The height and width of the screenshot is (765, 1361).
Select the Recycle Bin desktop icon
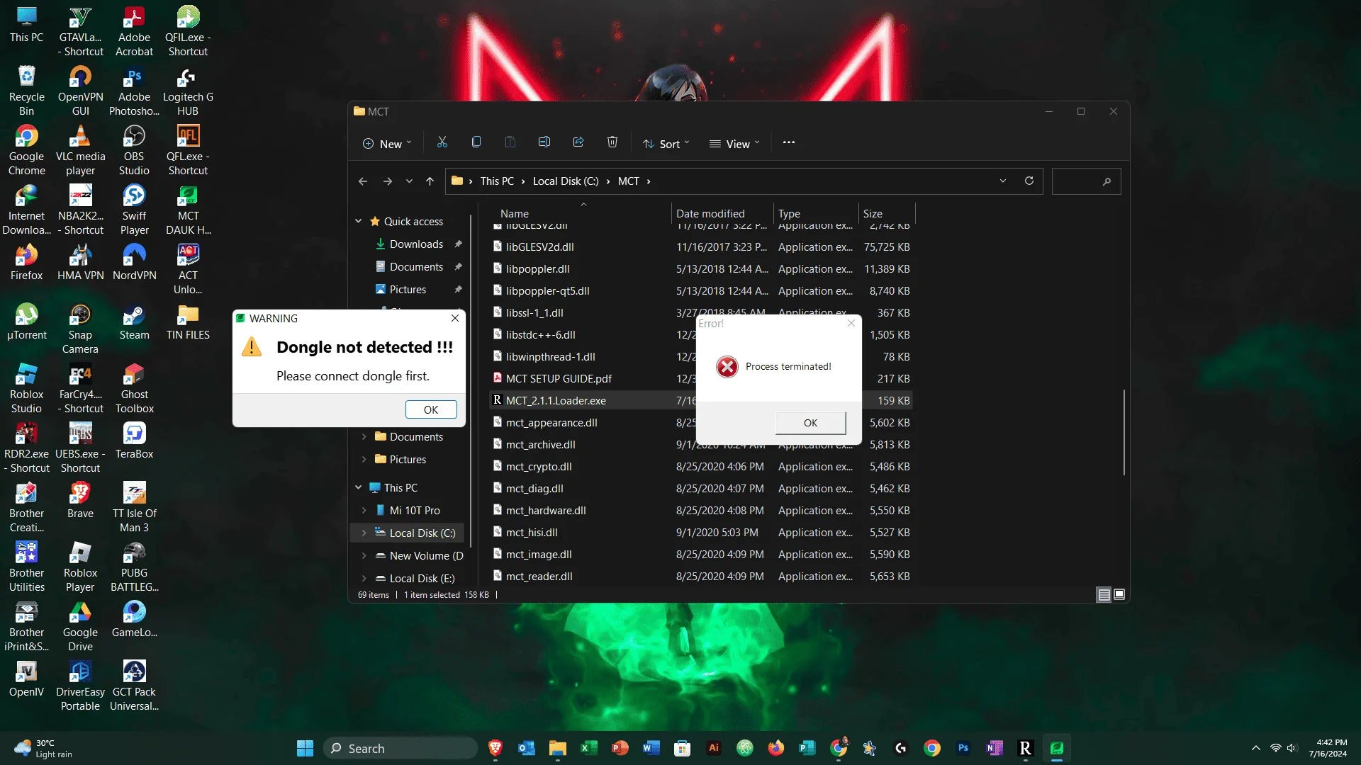(x=26, y=91)
